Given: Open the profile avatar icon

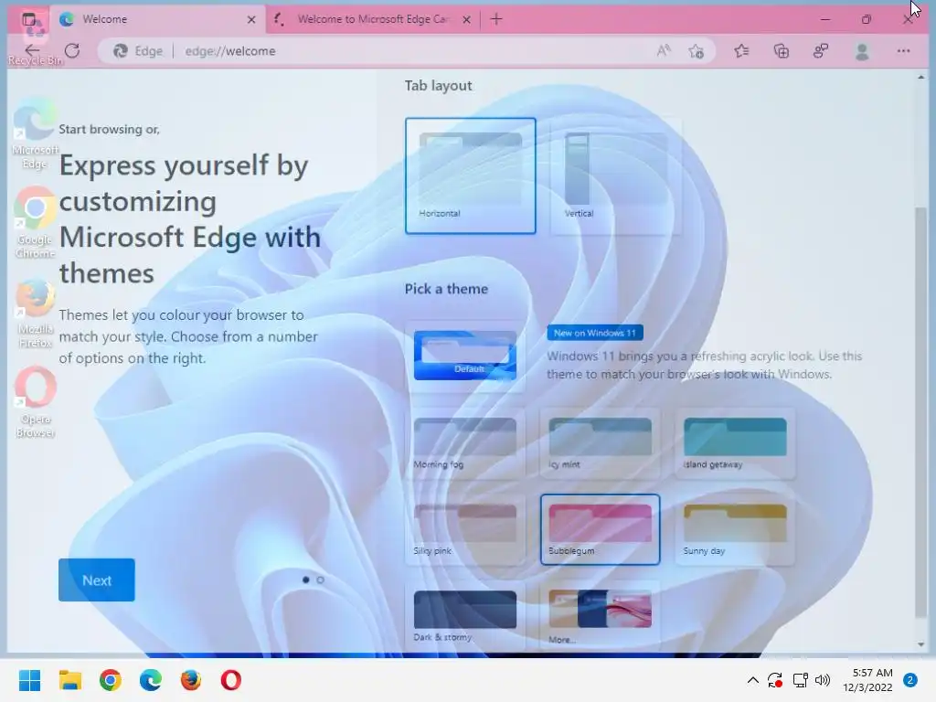Looking at the screenshot, I should [x=861, y=51].
